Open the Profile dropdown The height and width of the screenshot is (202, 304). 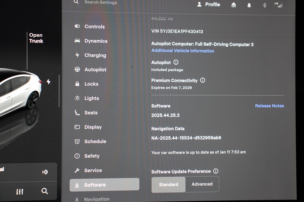[x=208, y=5]
